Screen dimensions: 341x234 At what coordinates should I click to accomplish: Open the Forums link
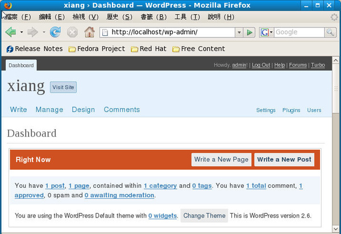tap(298, 65)
